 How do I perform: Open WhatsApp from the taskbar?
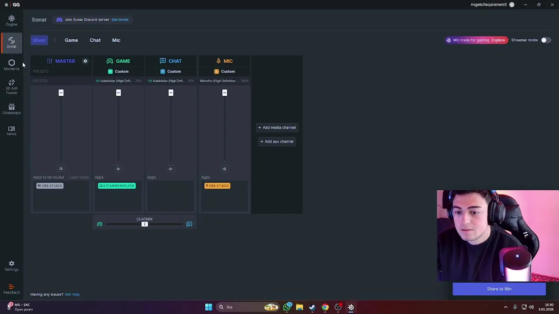click(x=287, y=307)
